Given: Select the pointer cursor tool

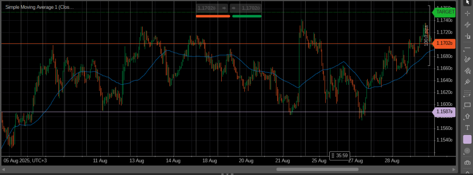Looking at the screenshot, I should [x=467, y=2].
